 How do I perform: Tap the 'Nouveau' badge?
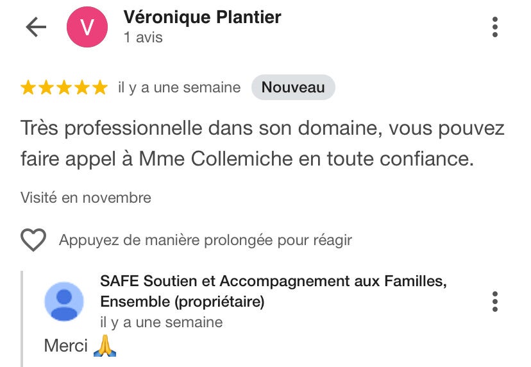click(293, 88)
